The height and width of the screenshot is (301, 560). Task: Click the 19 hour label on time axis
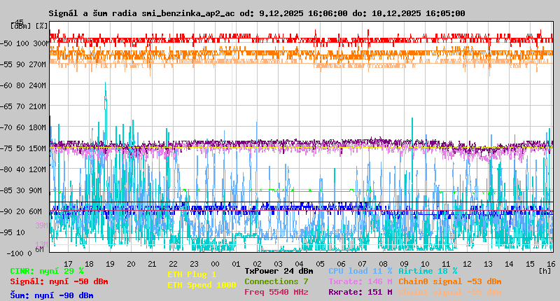[x=108, y=263]
